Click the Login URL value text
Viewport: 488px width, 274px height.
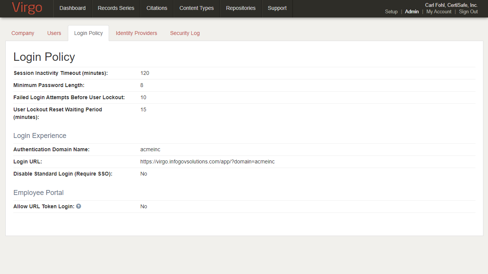[207, 162]
